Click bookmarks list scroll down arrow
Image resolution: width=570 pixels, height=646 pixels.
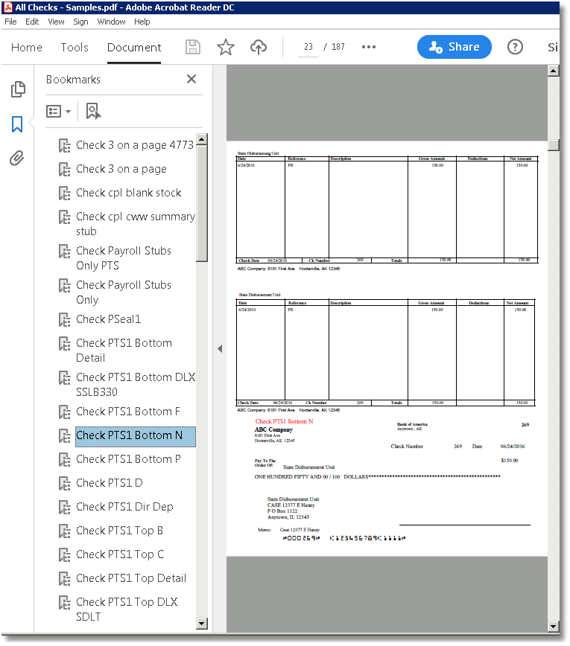point(202,623)
